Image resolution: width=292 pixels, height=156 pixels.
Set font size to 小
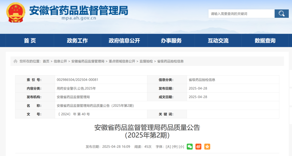click(181, 147)
